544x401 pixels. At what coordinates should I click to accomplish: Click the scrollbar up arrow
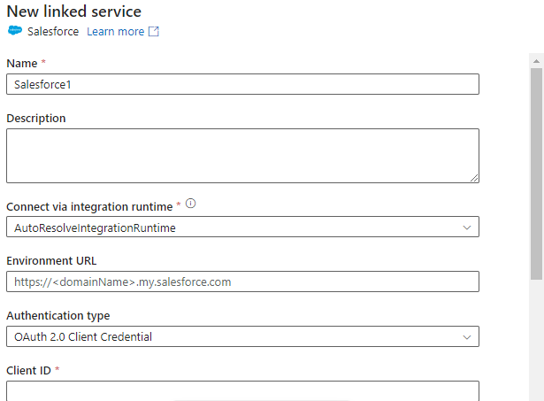tap(536, 61)
